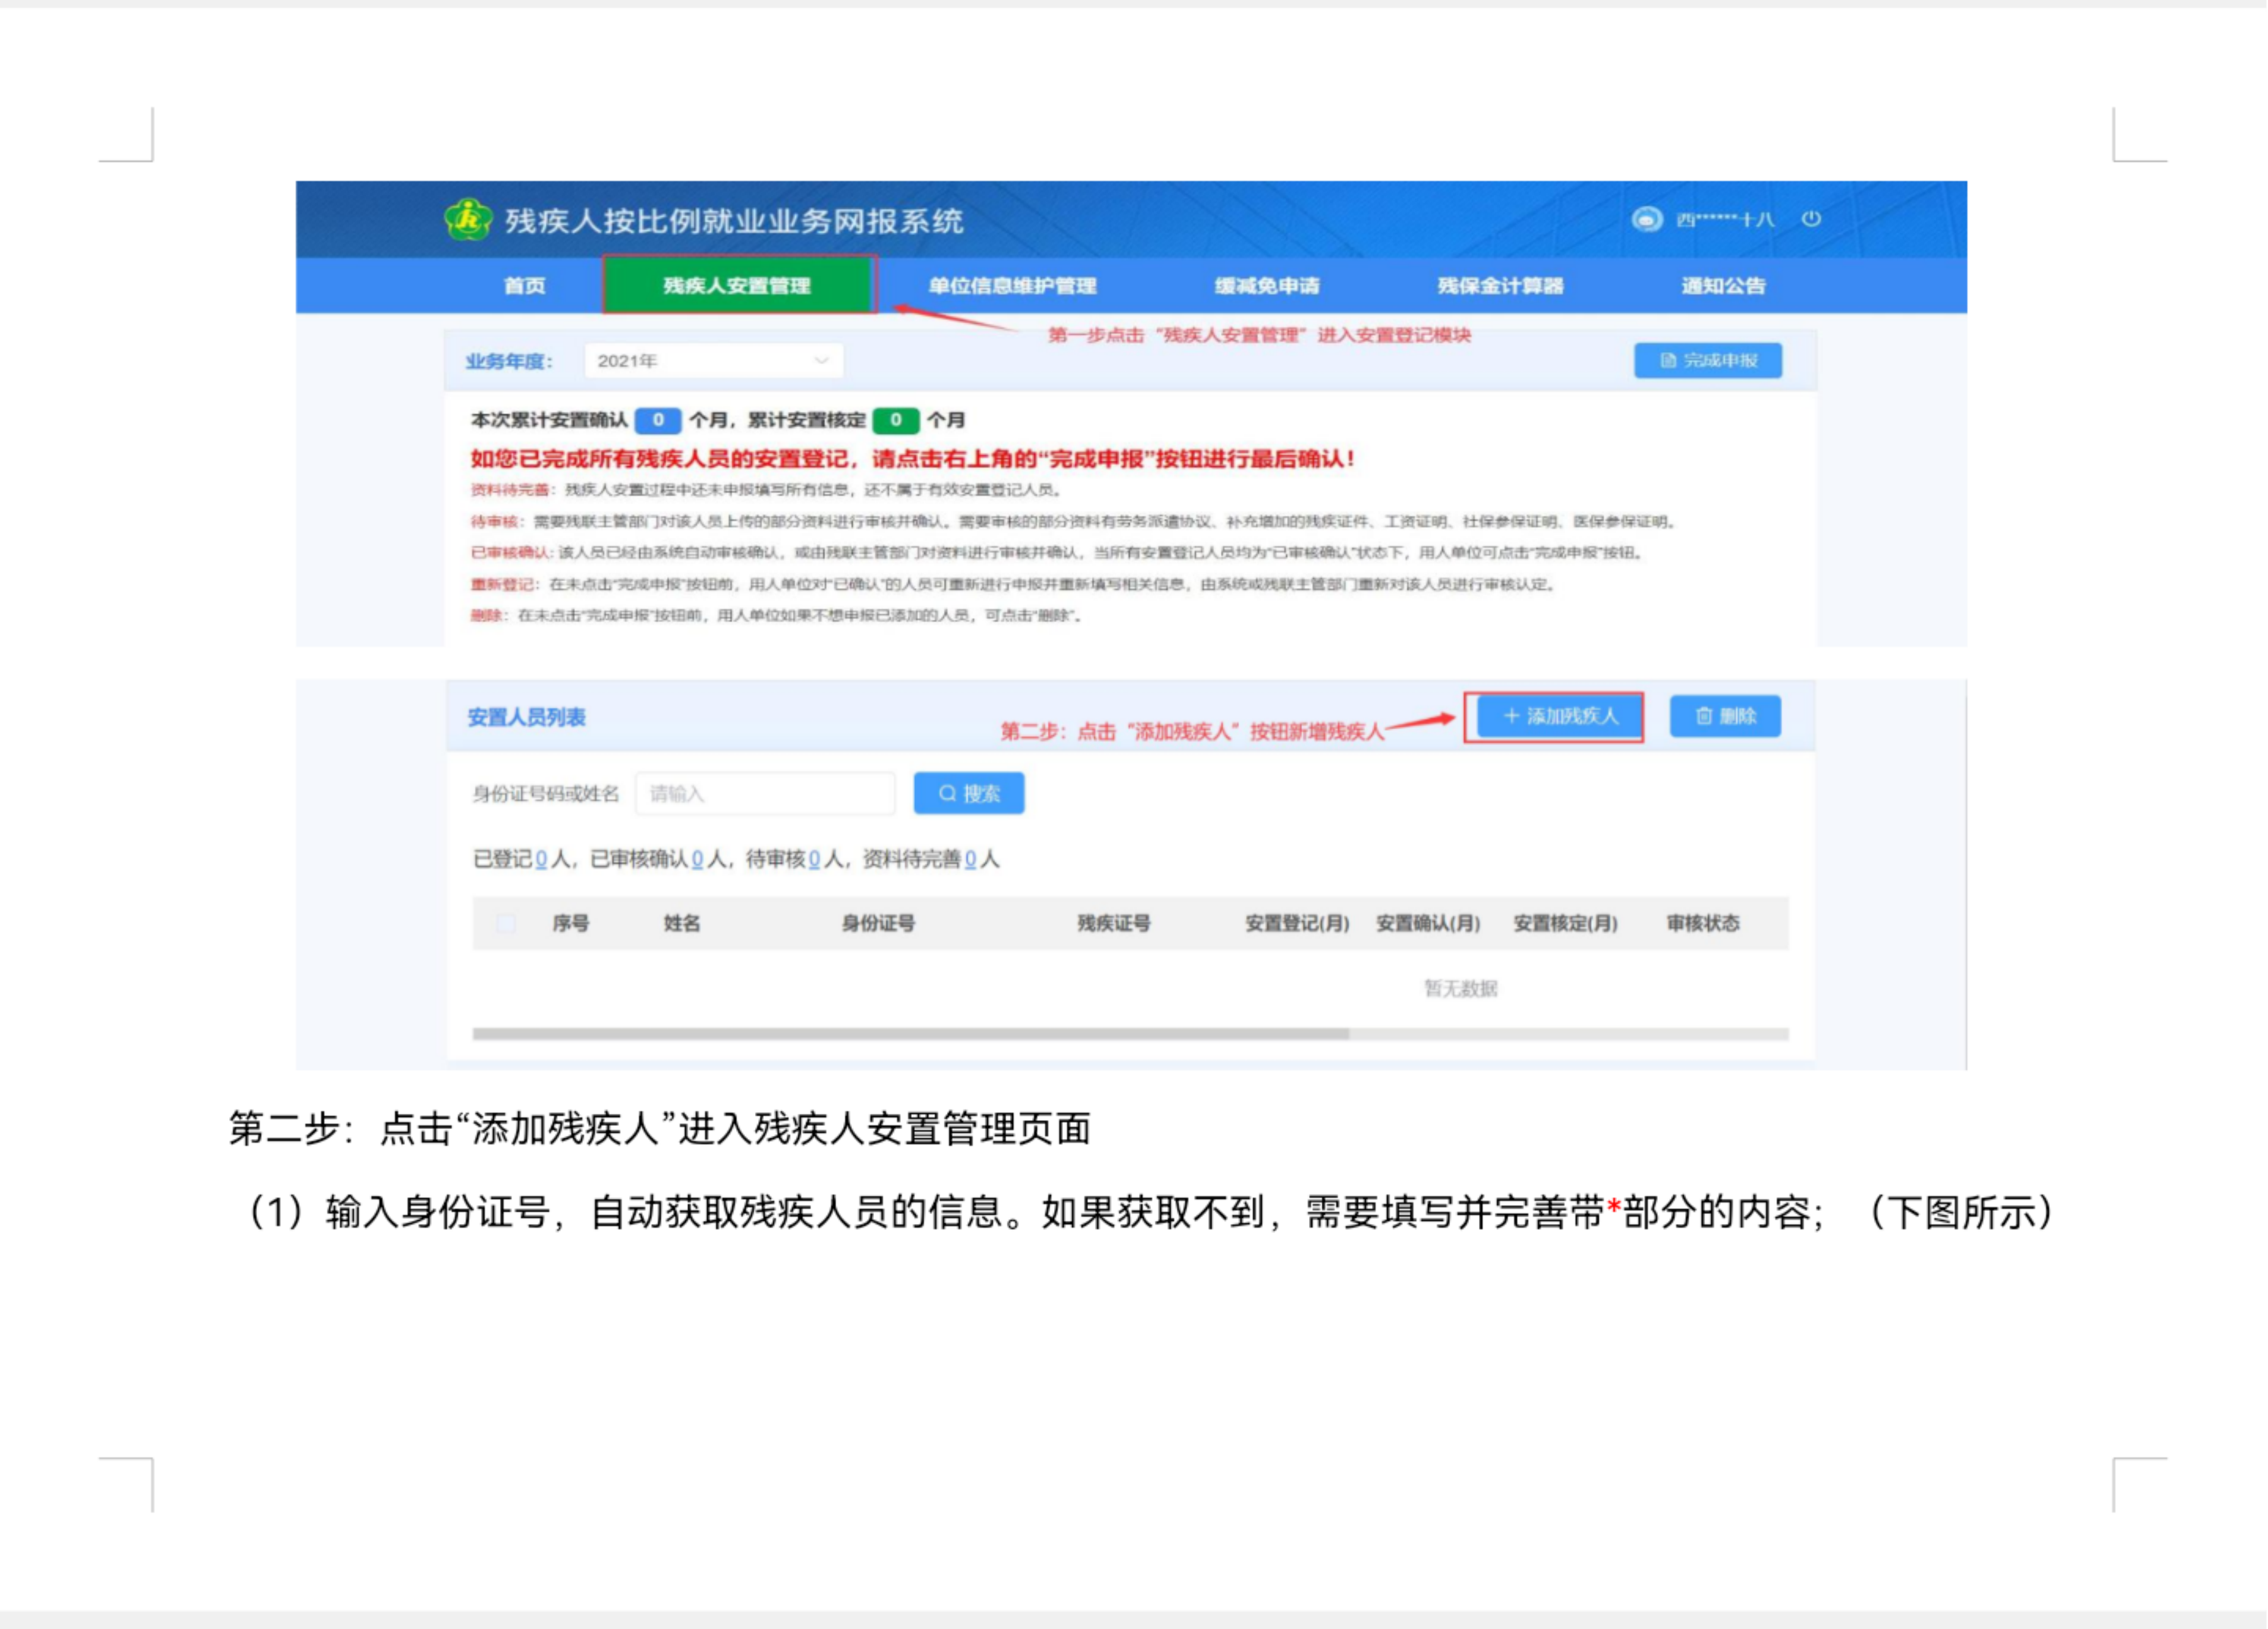This screenshot has height=1629, width=2268.
Task: Click the 已登记 count link
Action: pyautogui.click(x=541, y=859)
